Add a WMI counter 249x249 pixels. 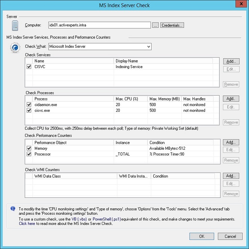pos(231,176)
